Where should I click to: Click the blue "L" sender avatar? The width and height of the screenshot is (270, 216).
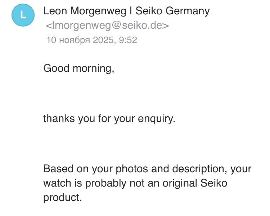coord(23,15)
